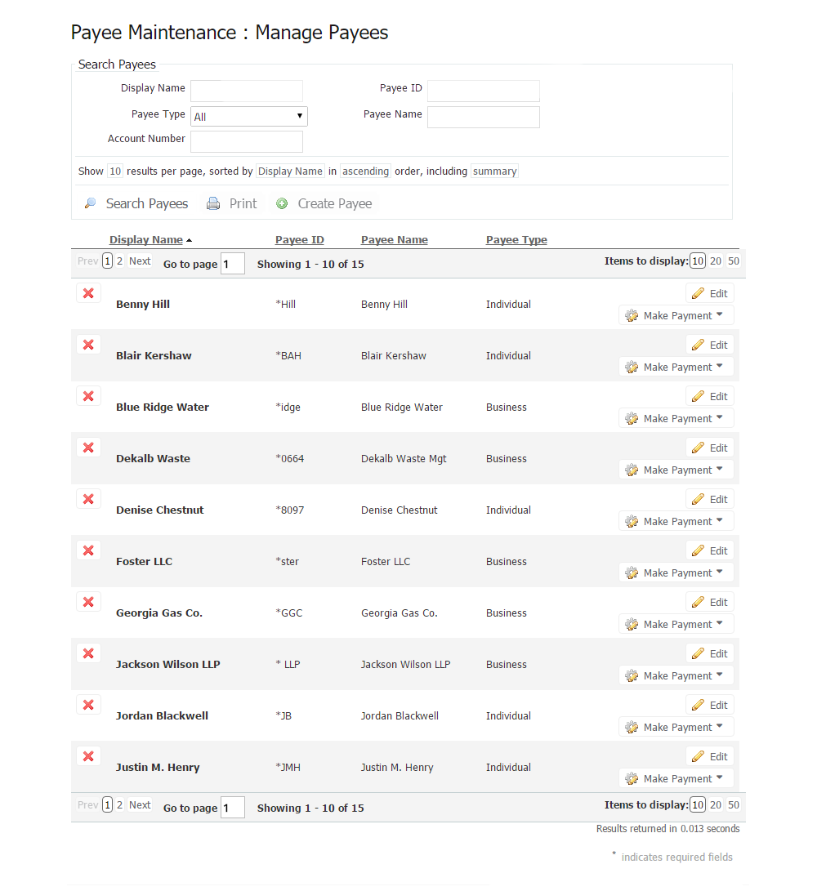The height and width of the screenshot is (891, 817).
Task: Click gear icon on Foster LLC Make Payment
Action: point(632,573)
